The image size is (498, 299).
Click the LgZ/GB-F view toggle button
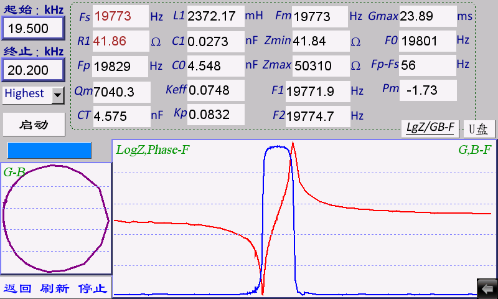click(430, 128)
